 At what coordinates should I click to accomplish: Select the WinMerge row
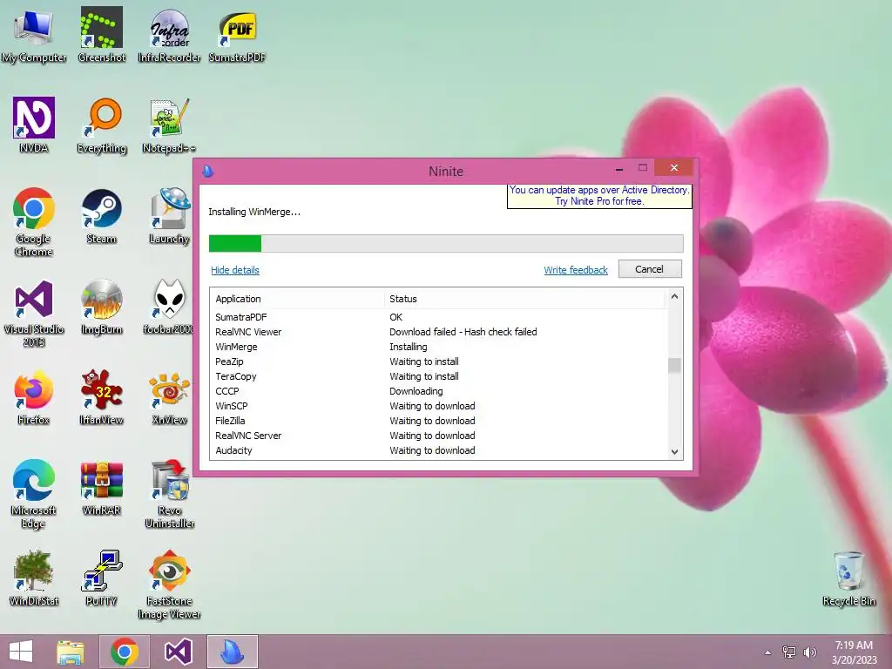438,347
